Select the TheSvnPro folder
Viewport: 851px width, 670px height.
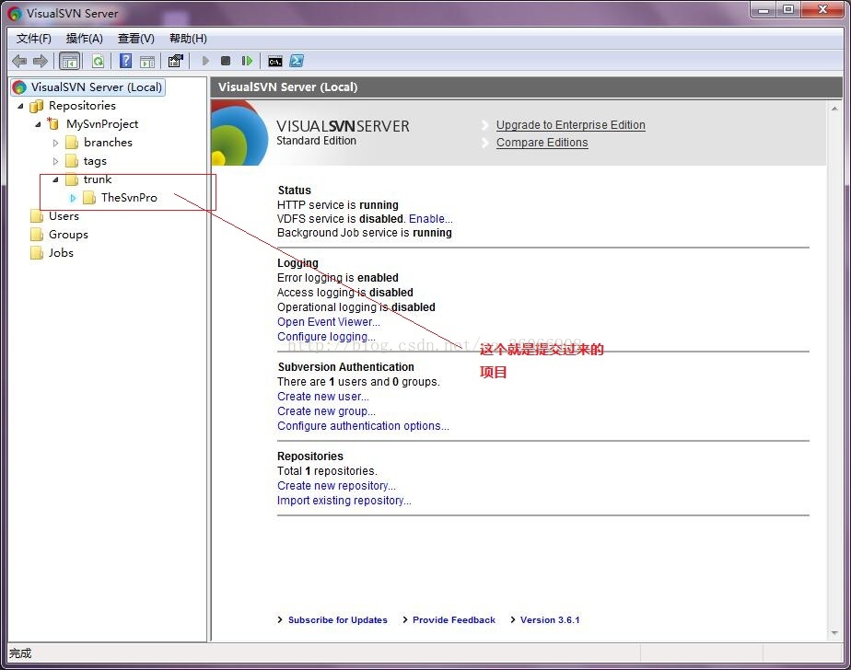[129, 198]
